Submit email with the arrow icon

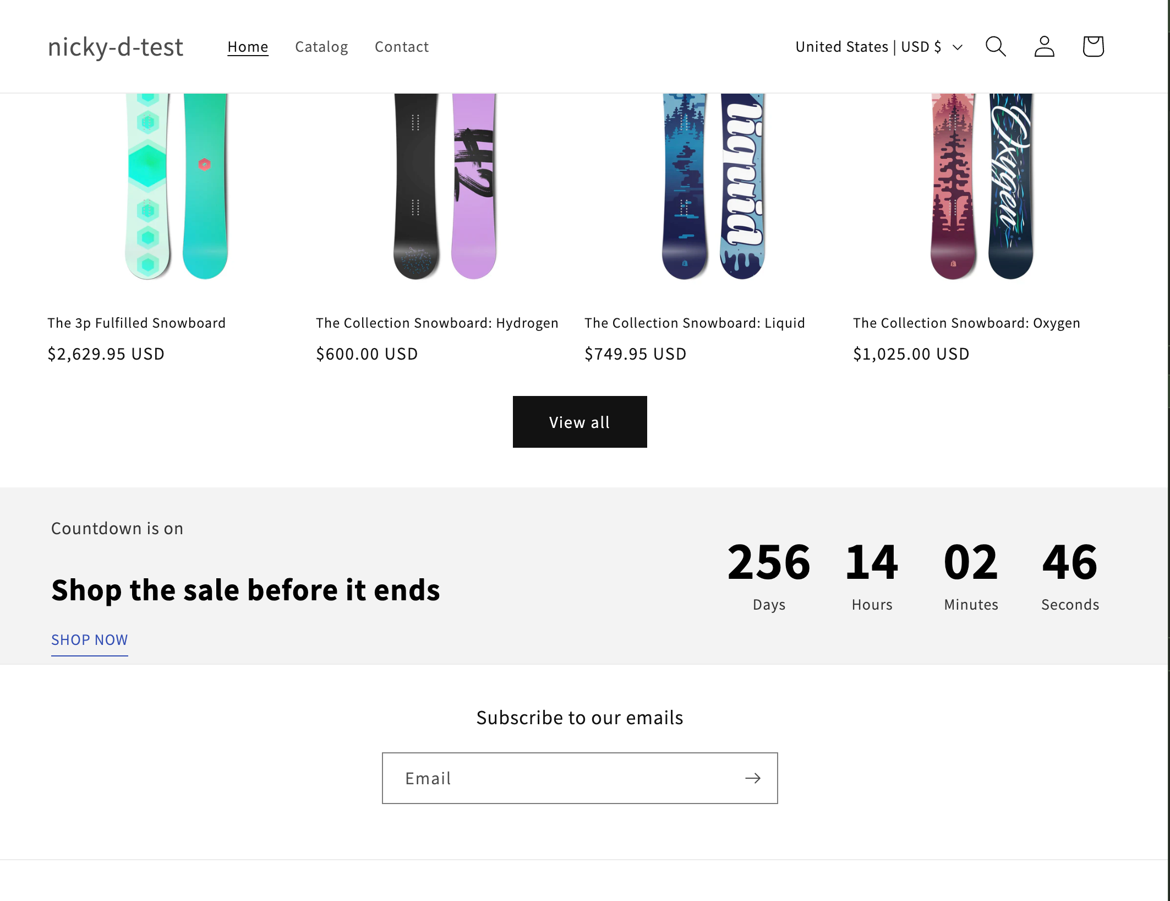(752, 778)
